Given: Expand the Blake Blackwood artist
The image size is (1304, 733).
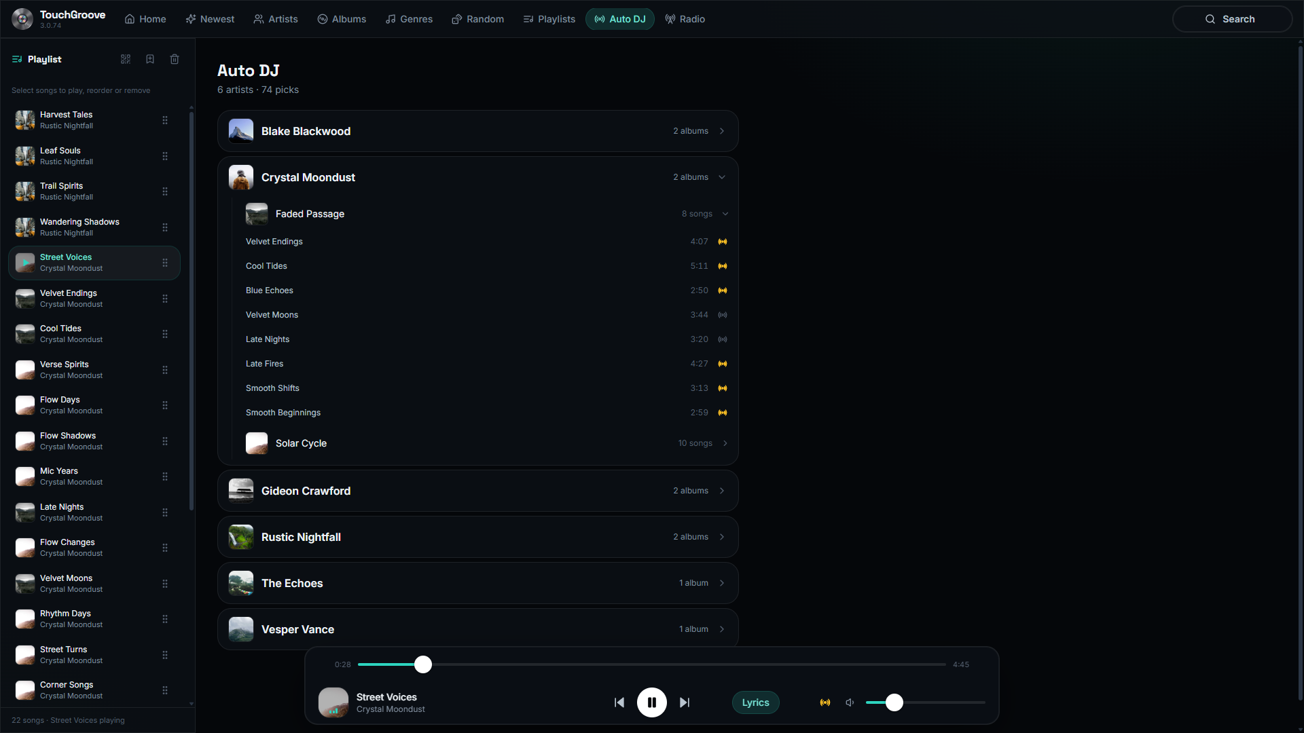Looking at the screenshot, I should pyautogui.click(x=478, y=131).
